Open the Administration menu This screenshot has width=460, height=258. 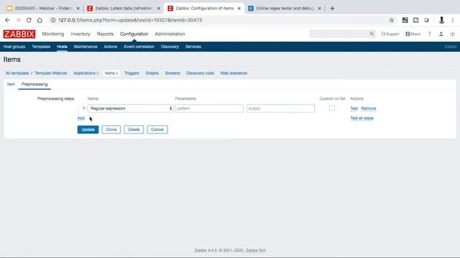(170, 34)
